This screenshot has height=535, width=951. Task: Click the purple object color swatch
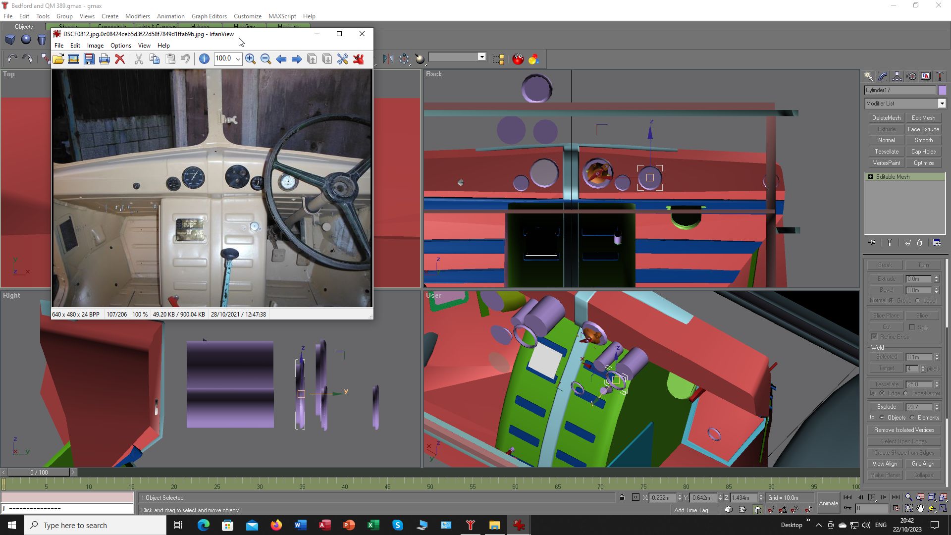(x=942, y=90)
